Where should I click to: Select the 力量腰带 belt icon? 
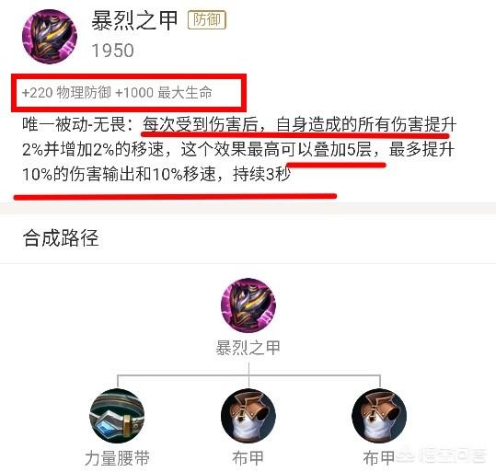point(117,416)
